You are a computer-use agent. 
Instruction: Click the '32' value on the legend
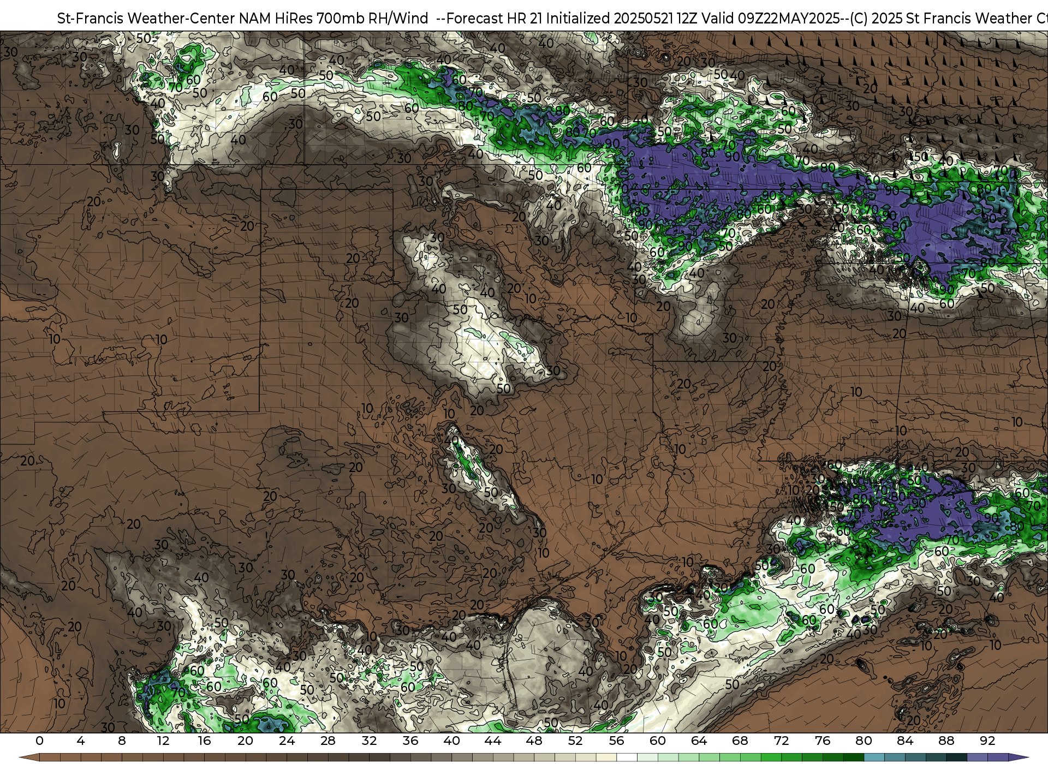(369, 741)
